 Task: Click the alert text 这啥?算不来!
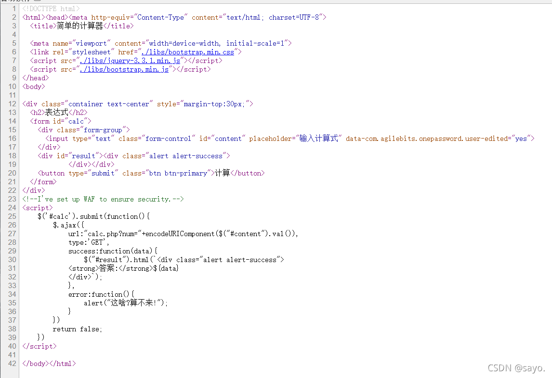click(134, 303)
